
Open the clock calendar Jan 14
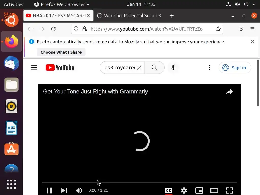tap(141, 4)
